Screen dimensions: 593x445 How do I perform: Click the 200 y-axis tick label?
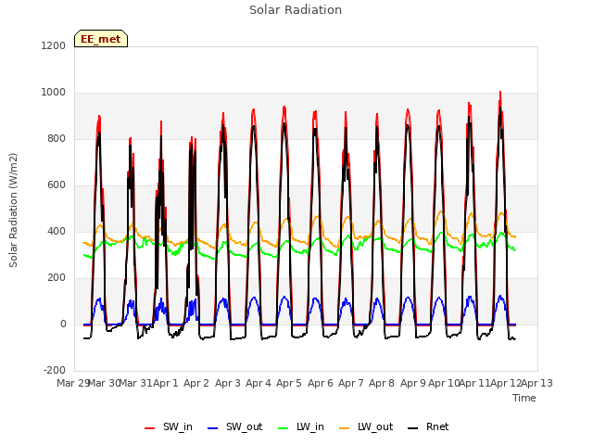point(57,278)
